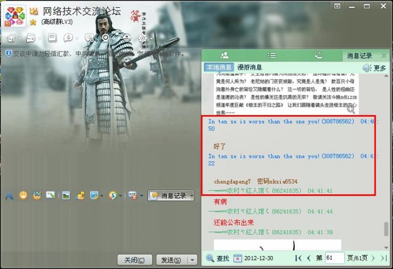Click the 2012-12-30 date text
The height and width of the screenshot is (269, 393).
(258, 258)
